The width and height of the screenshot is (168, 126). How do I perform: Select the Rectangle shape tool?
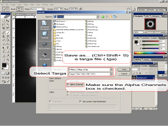coord(8,52)
